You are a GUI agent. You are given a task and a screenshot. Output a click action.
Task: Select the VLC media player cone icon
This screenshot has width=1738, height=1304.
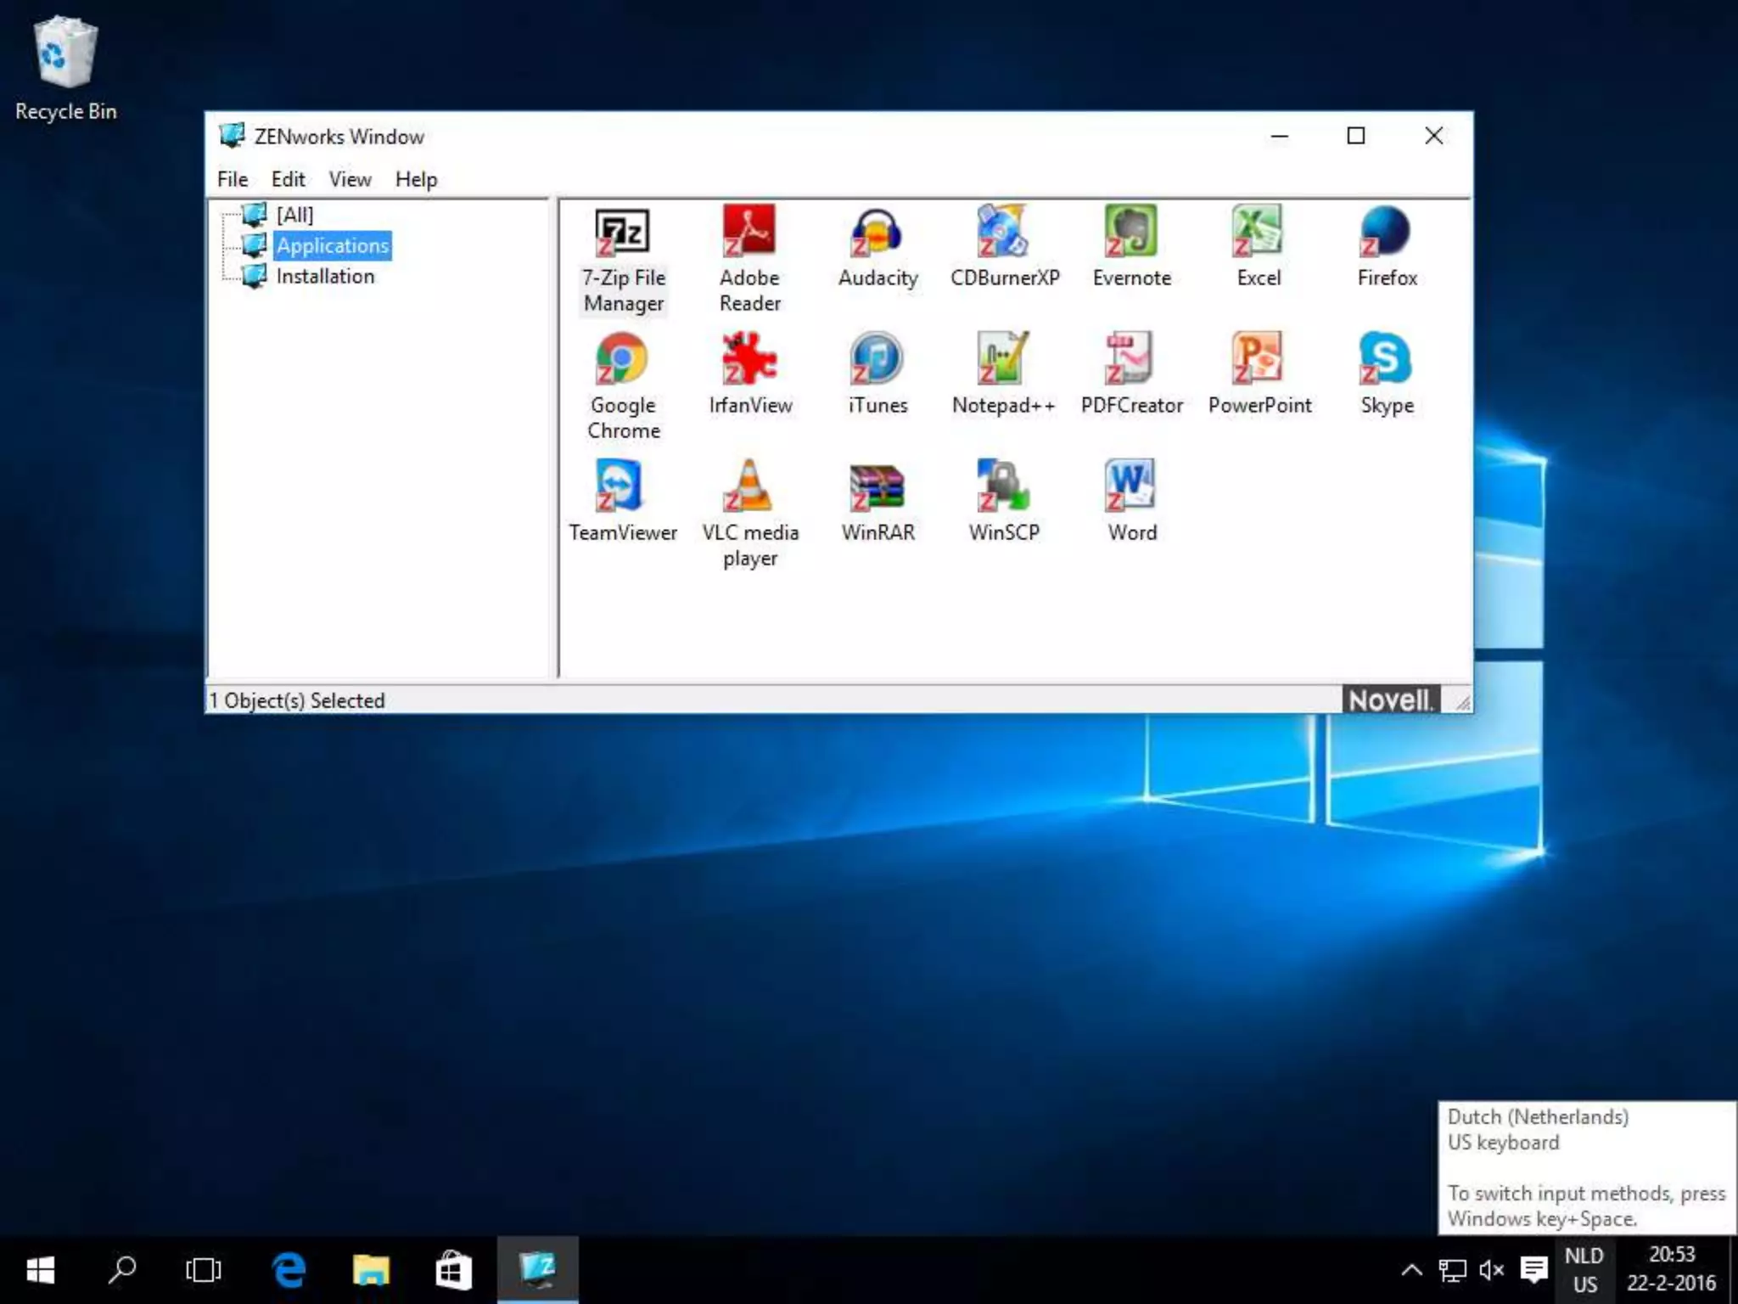tap(748, 486)
